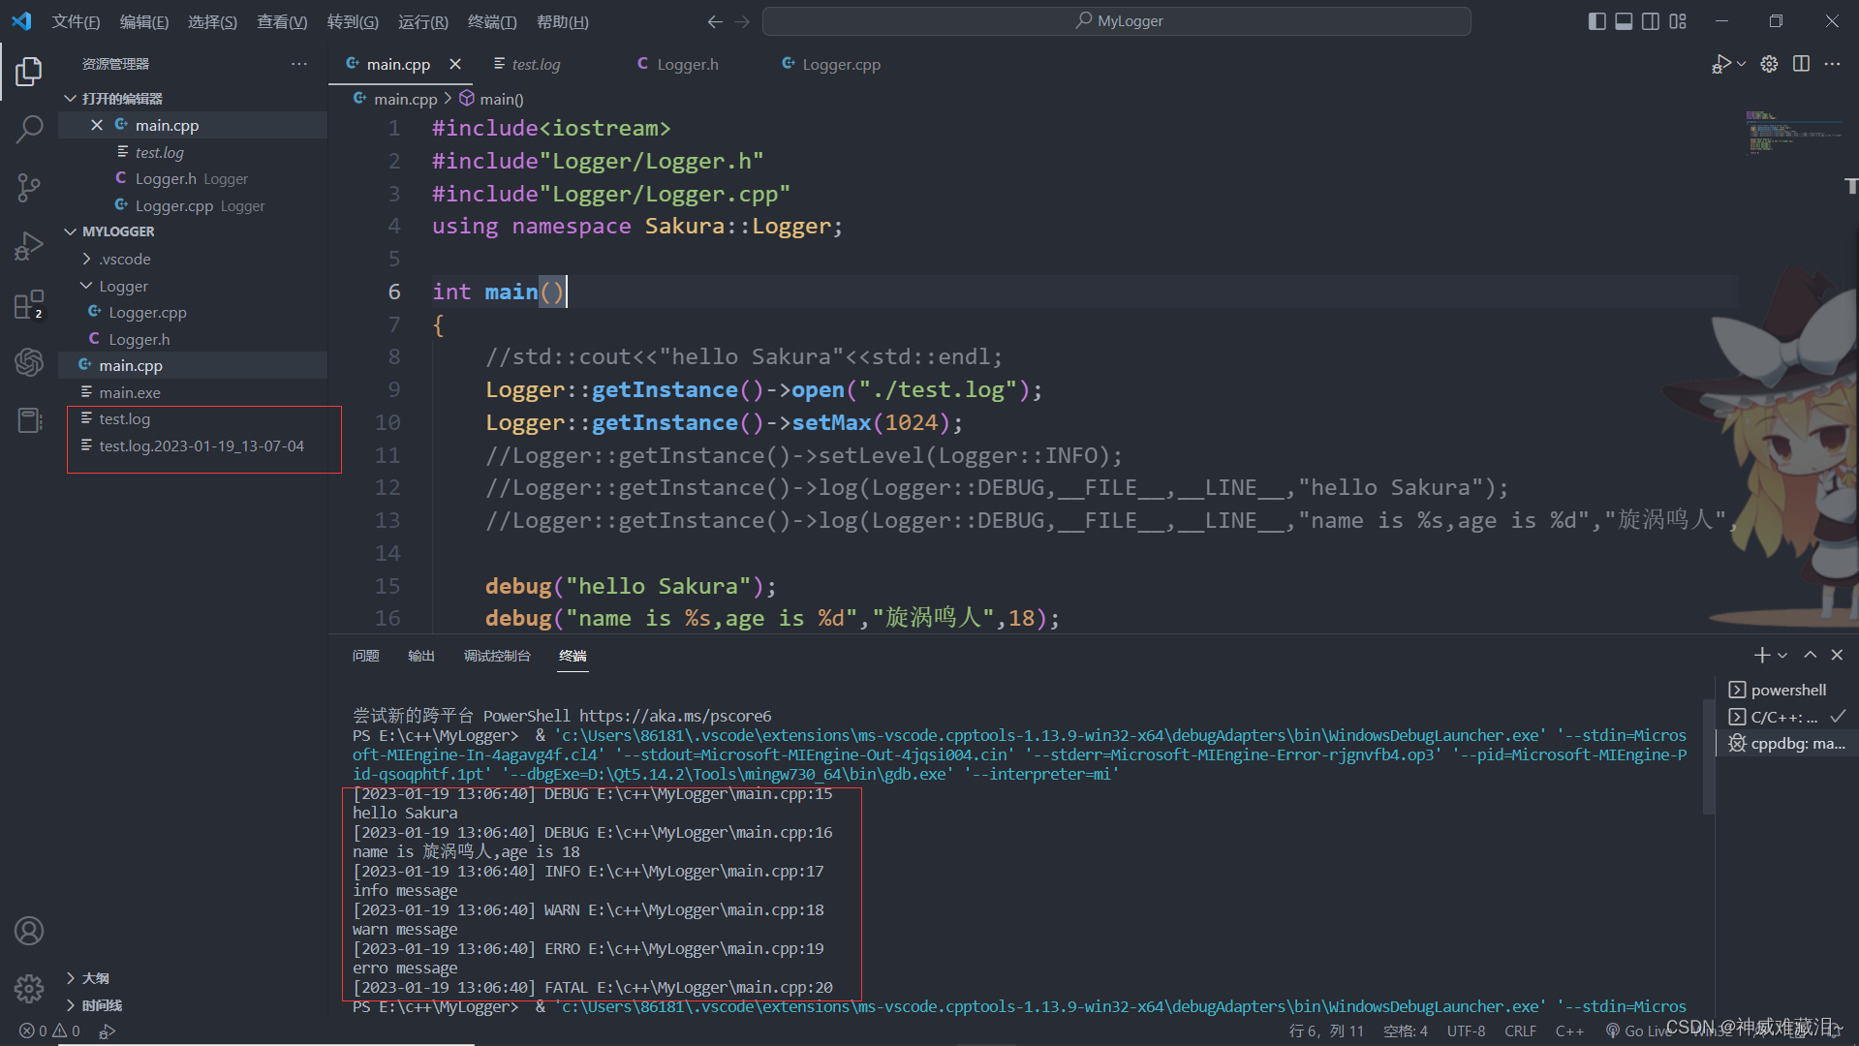Open the terminal profile dropdown arrow
The image size is (1859, 1046).
tap(1782, 655)
